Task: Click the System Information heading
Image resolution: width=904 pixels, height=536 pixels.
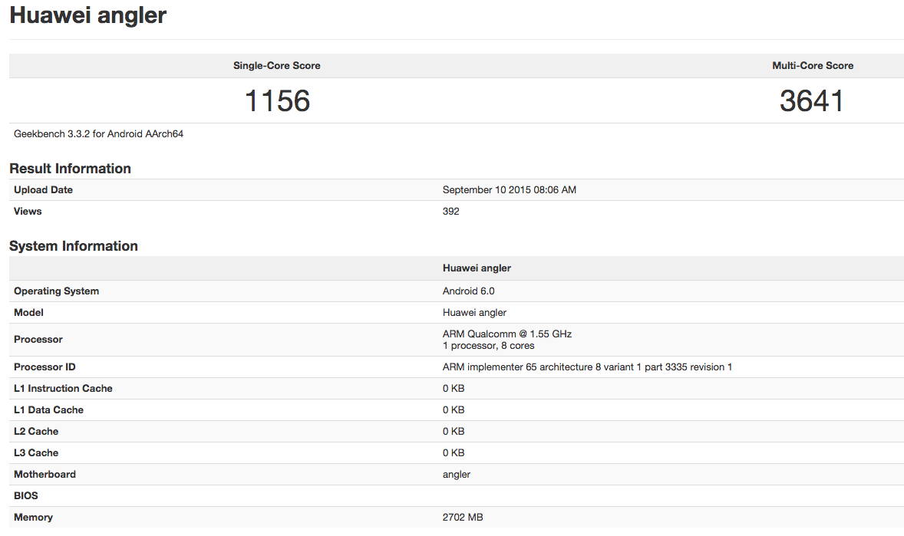Action: 74,246
